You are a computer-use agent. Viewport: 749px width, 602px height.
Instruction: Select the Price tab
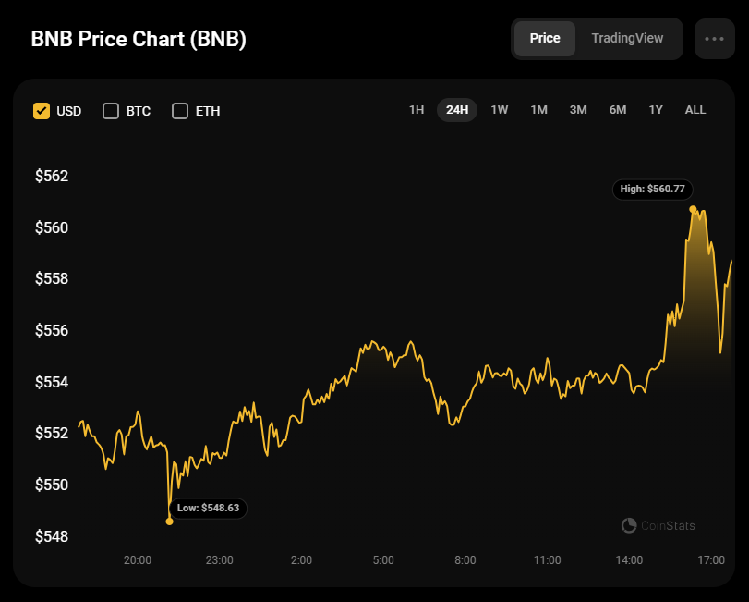[x=545, y=38]
